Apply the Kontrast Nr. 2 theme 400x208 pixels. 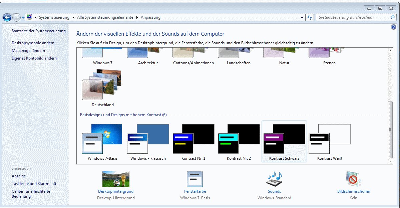tap(239, 142)
